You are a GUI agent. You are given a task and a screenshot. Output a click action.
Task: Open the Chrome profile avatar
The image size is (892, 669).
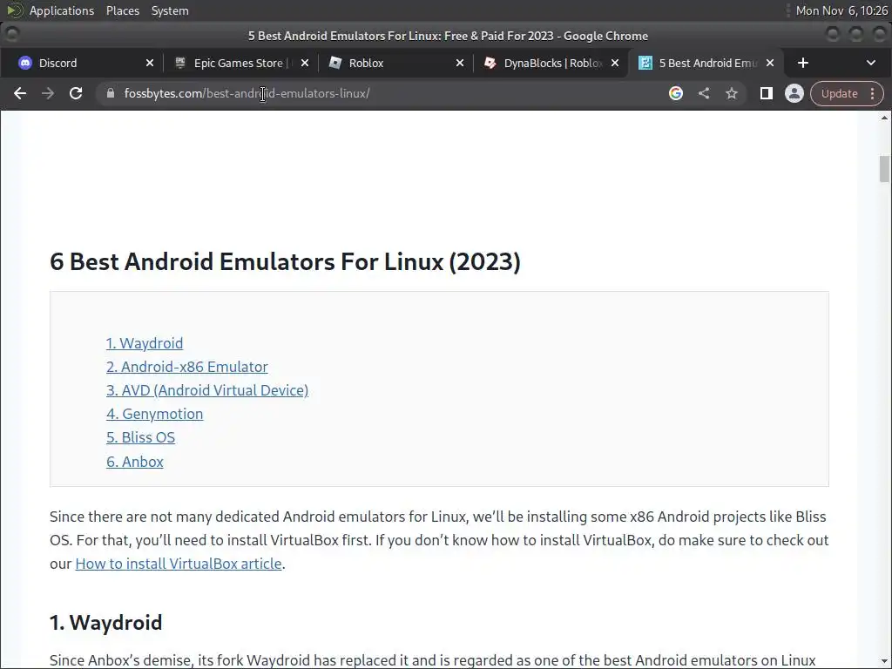point(794,93)
